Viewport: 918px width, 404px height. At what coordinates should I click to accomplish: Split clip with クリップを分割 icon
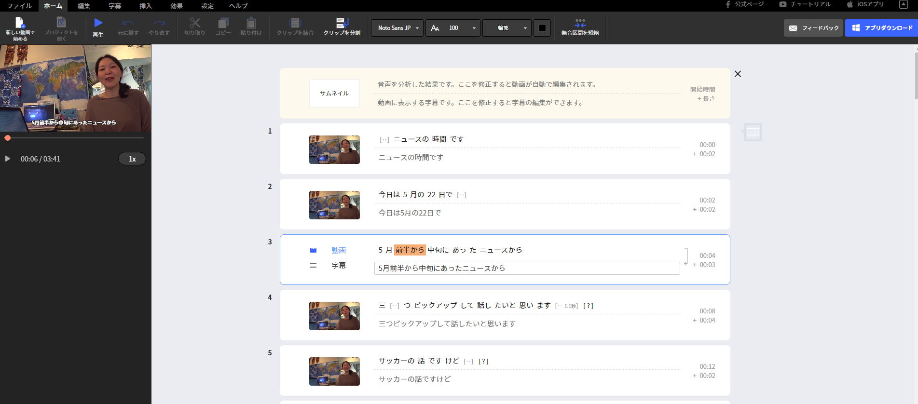342,23
